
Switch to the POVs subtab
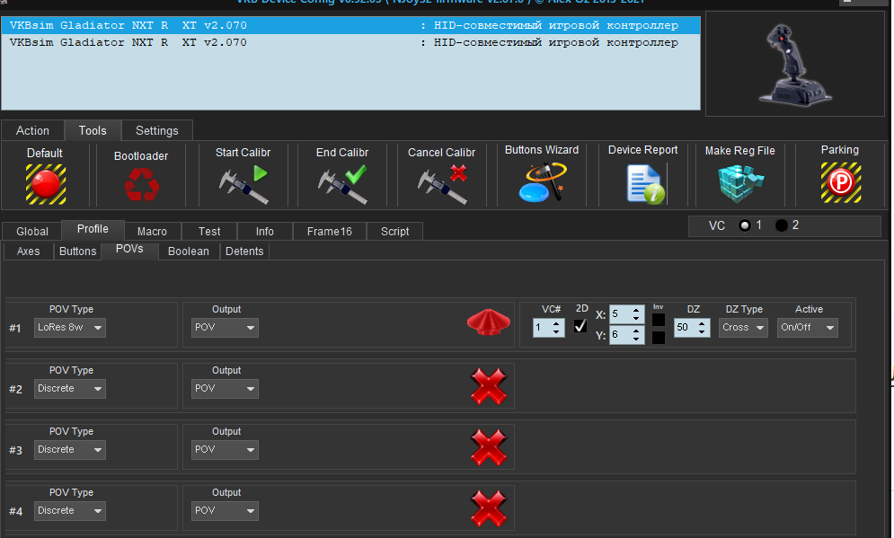(x=129, y=250)
